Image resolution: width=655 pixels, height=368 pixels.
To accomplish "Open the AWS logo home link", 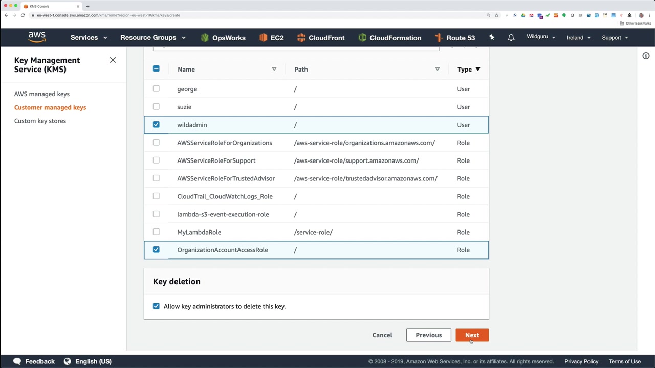I will pos(37,37).
